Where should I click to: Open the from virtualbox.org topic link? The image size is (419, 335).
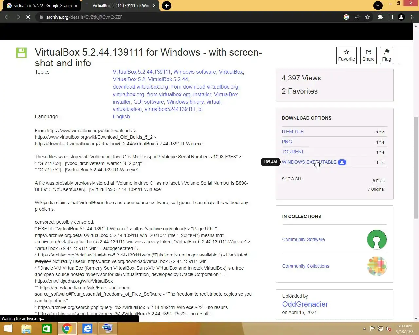pyautogui.click(x=169, y=94)
